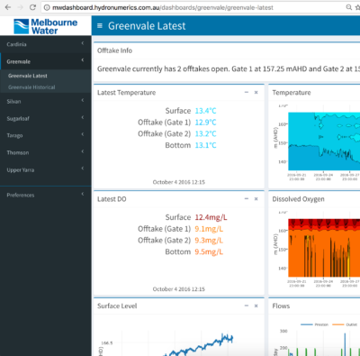Toggle the Preston series in Flows legend
The height and width of the screenshot is (356, 360).
(x=314, y=324)
